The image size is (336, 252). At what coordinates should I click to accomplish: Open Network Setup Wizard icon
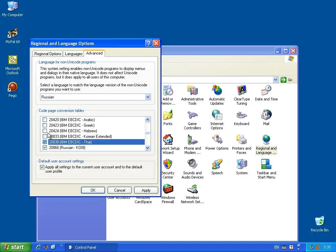tap(168, 144)
